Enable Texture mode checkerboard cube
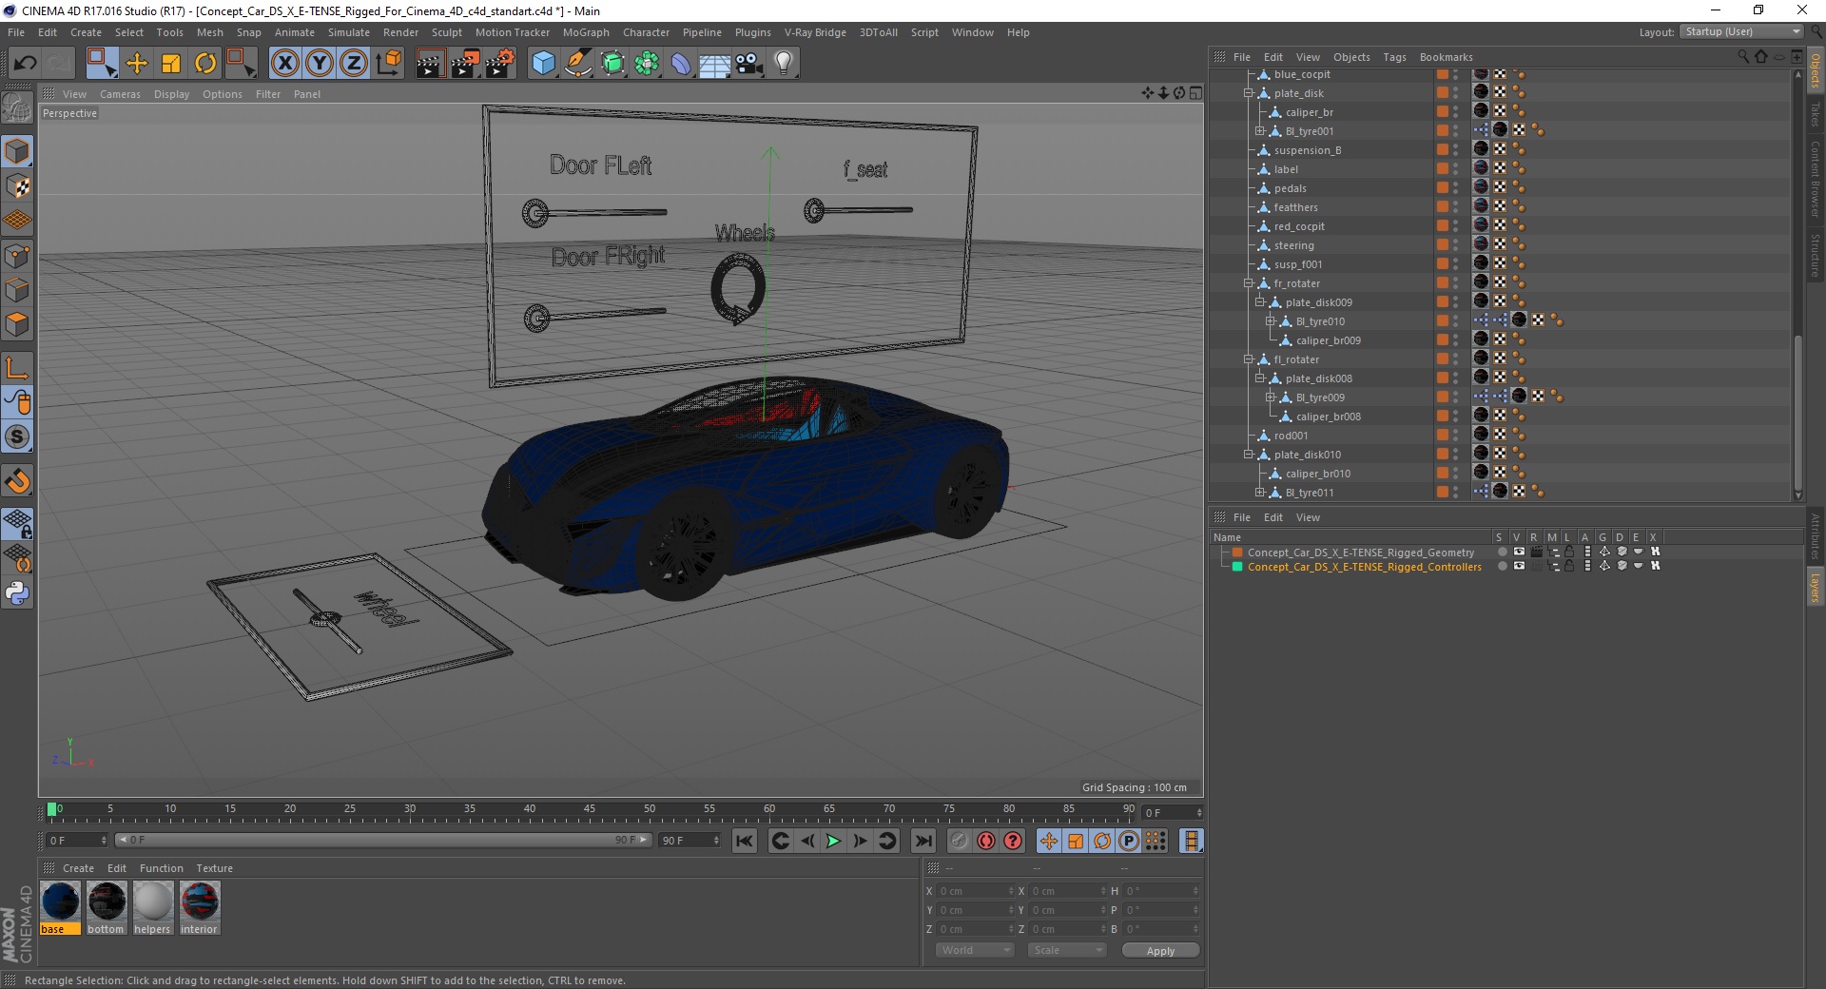This screenshot has width=1826, height=989. click(17, 185)
